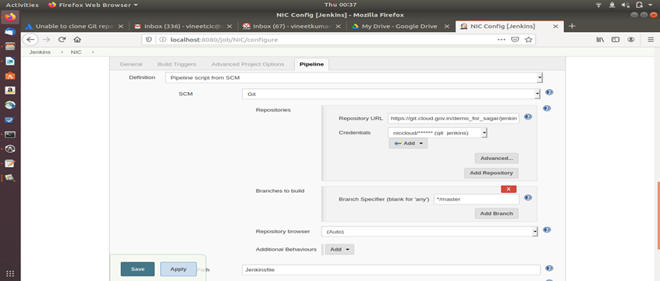Switch to My Drive - Google Drive tab

[x=399, y=26]
